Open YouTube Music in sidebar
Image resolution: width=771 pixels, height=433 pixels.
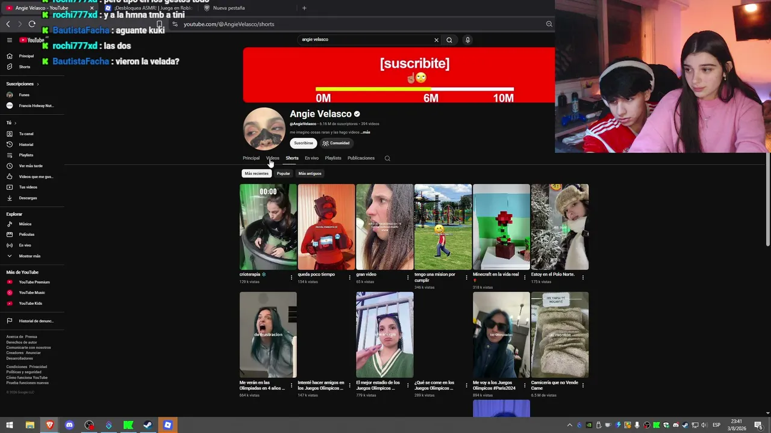coord(31,293)
